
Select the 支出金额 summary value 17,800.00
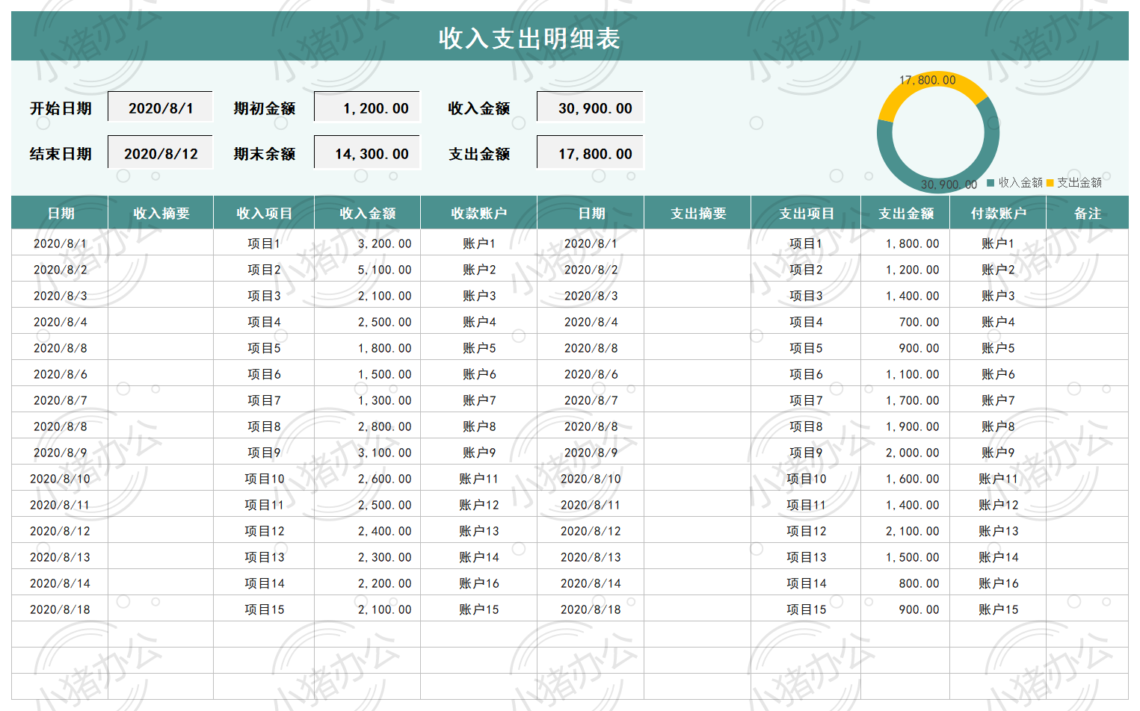pos(591,152)
